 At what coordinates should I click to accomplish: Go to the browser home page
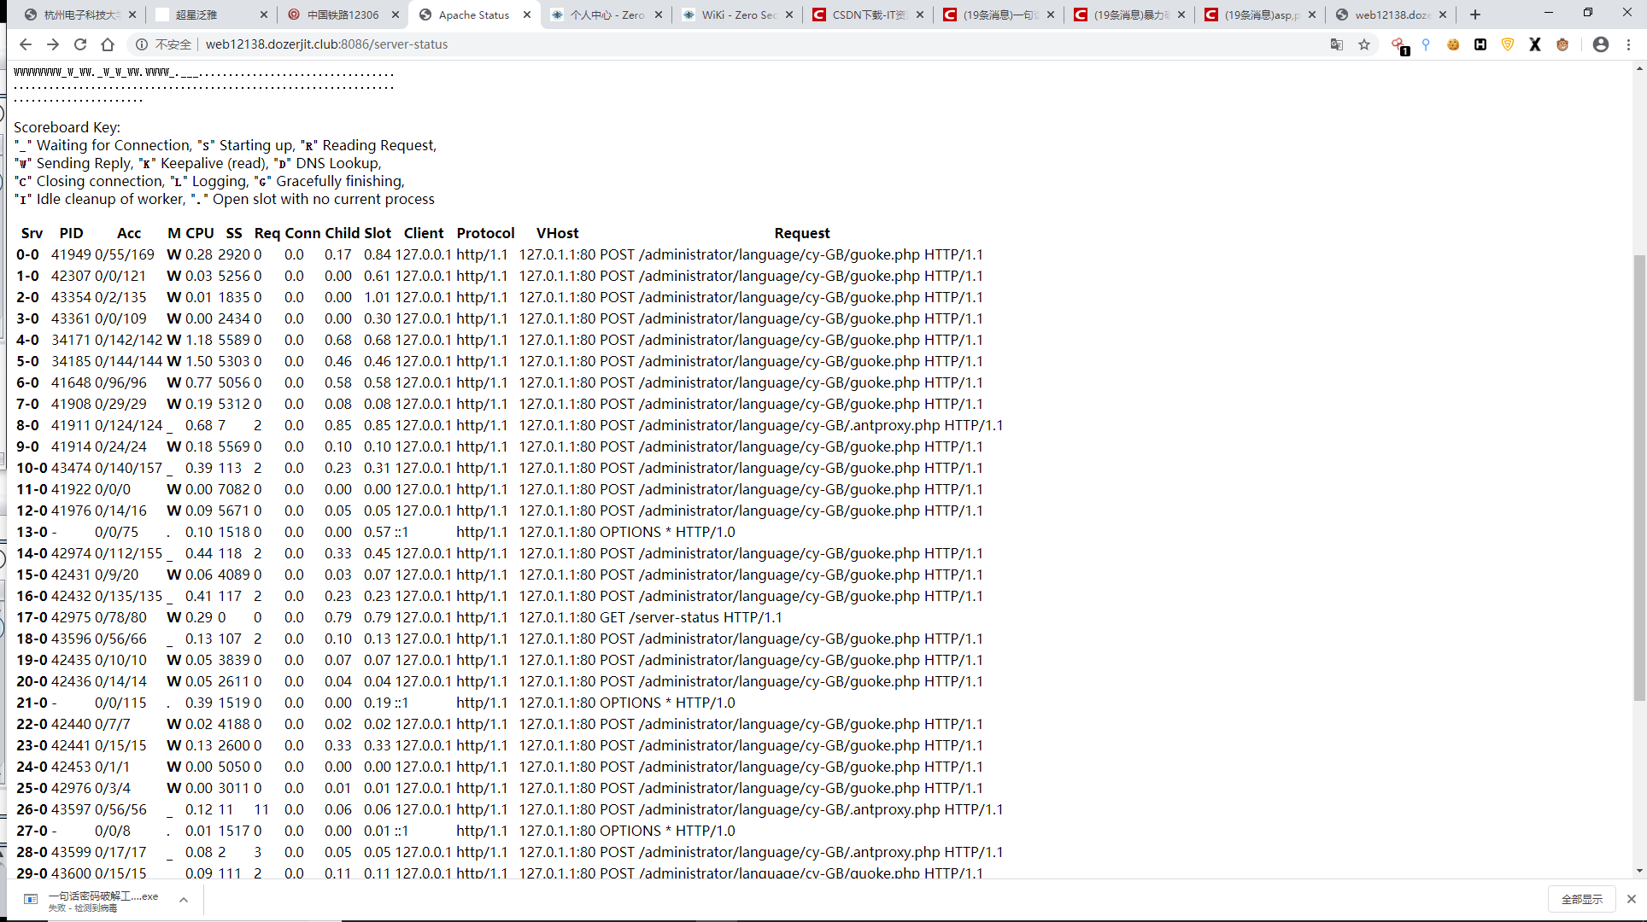108,44
